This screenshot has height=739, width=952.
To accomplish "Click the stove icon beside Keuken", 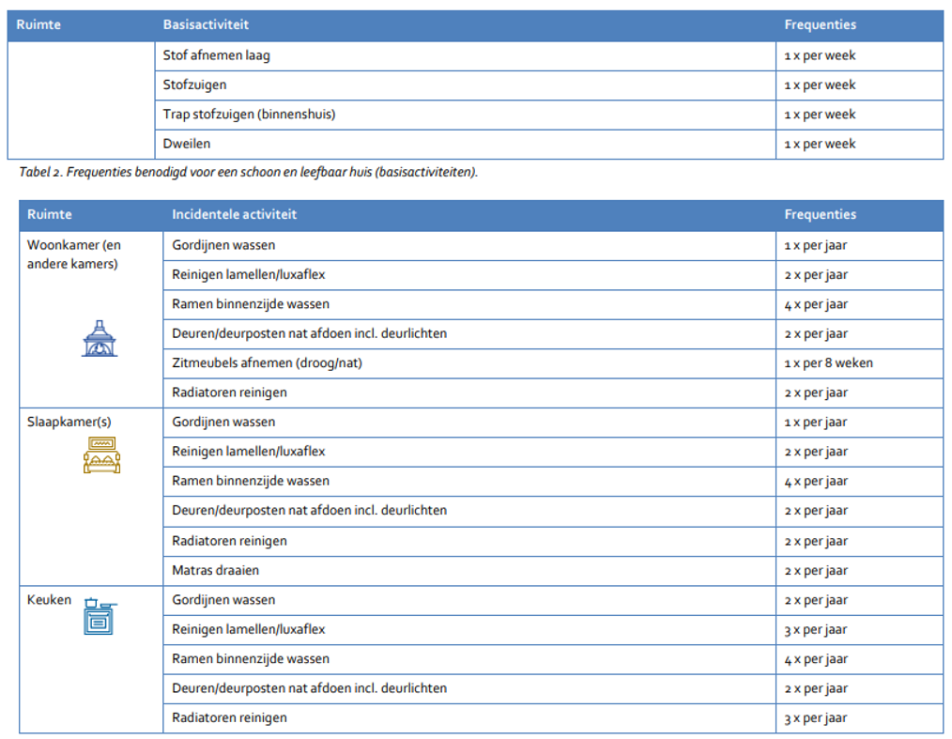I will click(x=99, y=616).
